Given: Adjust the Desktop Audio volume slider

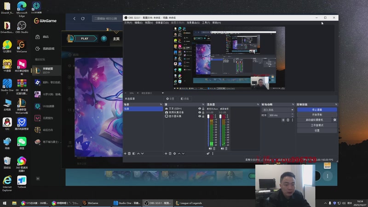Looking at the screenshot, I should coord(220,130).
